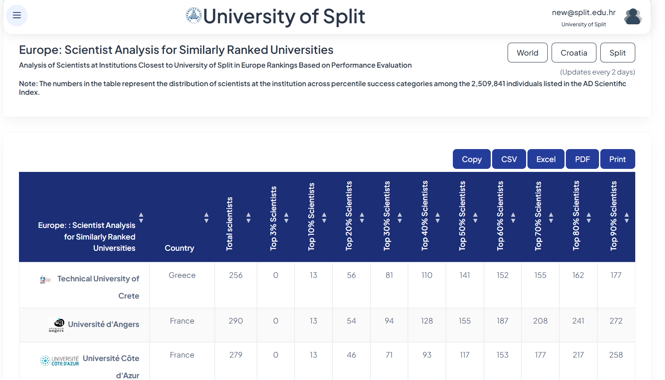Screen dimensions: 665x380
Task: Select total scientists value 290
Action: point(236,321)
